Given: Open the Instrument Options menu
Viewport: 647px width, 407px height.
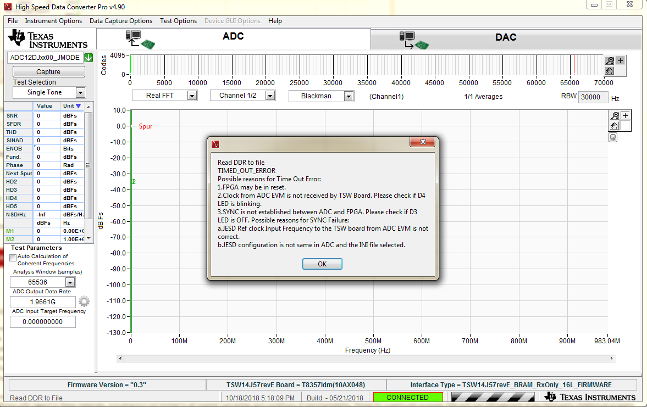Looking at the screenshot, I should pyautogui.click(x=53, y=21).
